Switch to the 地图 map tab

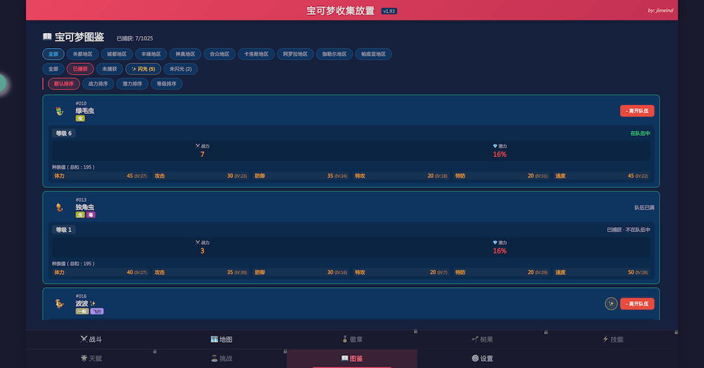[221, 339]
